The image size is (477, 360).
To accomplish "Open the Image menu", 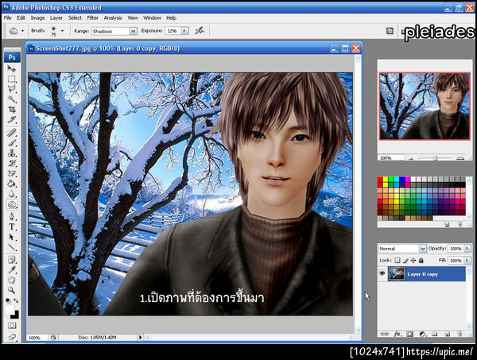I will [37, 18].
